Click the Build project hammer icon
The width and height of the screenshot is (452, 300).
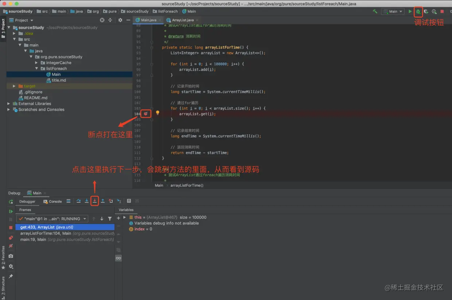375,11
